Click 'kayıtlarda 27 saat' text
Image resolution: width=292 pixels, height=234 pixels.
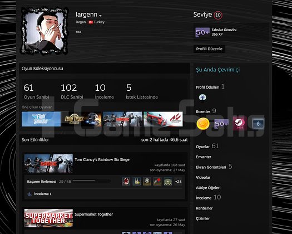171,220
